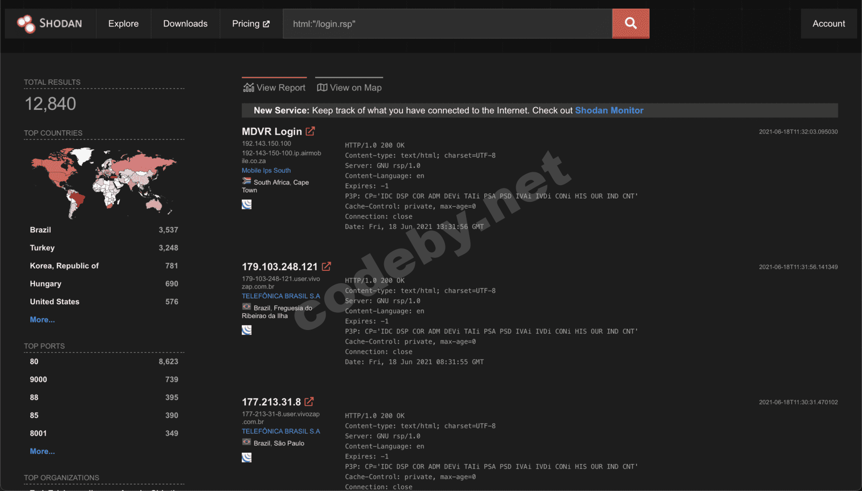Viewport: 862px width, 491px height.
Task: Click the red search magnifier icon
Action: pyautogui.click(x=630, y=23)
